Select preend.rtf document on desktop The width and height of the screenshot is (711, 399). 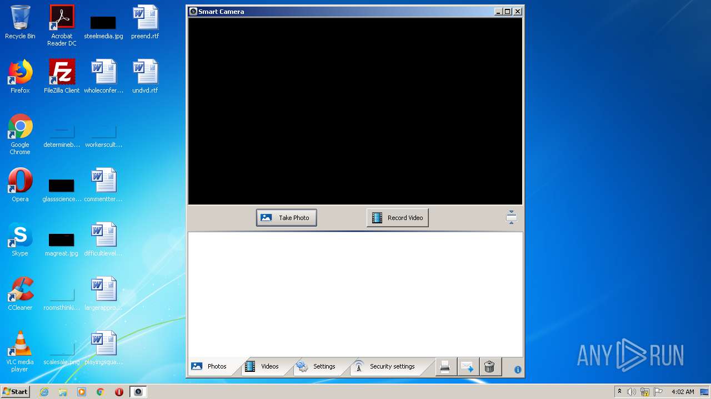[145, 23]
